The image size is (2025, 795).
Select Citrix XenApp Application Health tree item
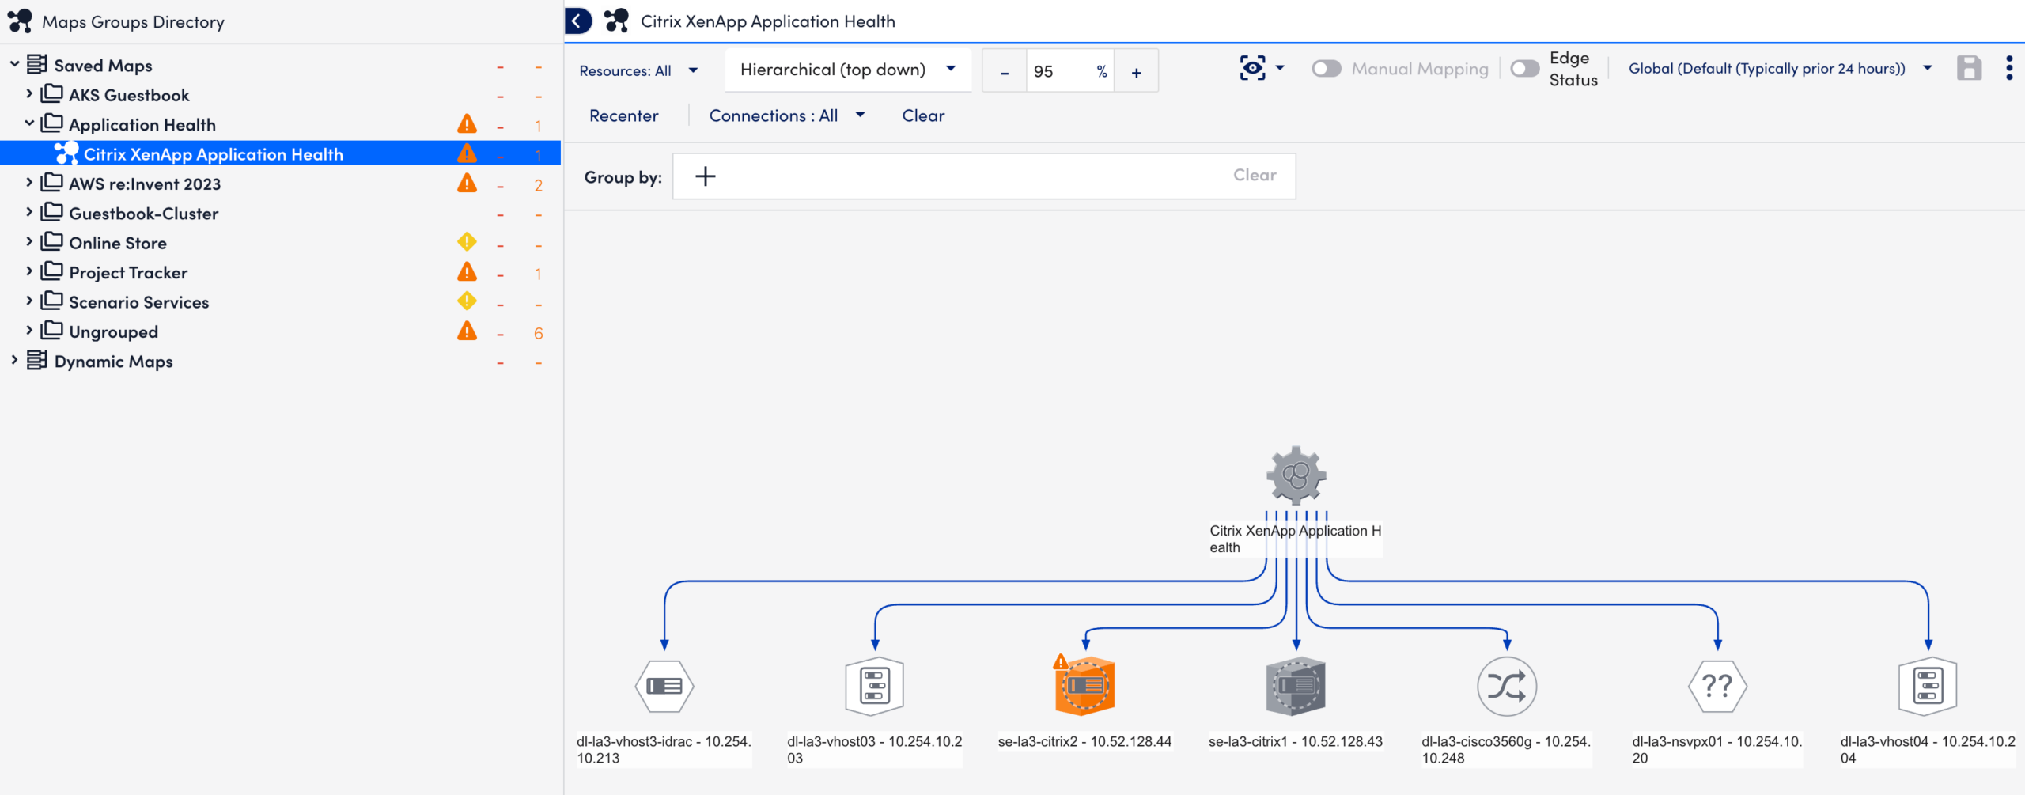pyautogui.click(x=280, y=153)
